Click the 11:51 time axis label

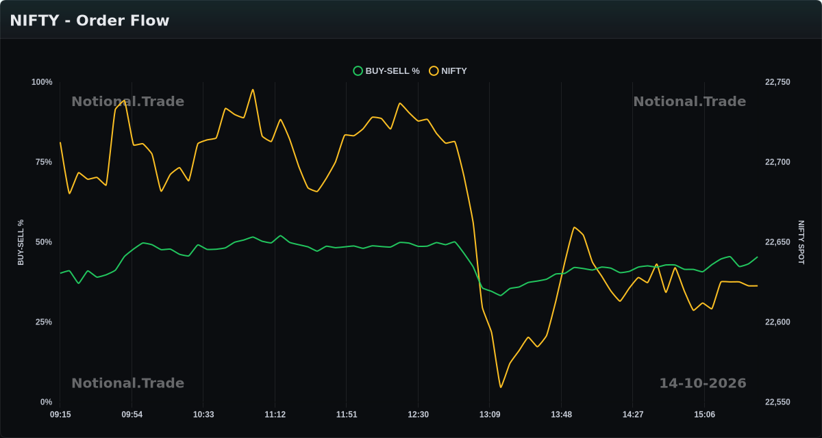pyautogui.click(x=347, y=415)
